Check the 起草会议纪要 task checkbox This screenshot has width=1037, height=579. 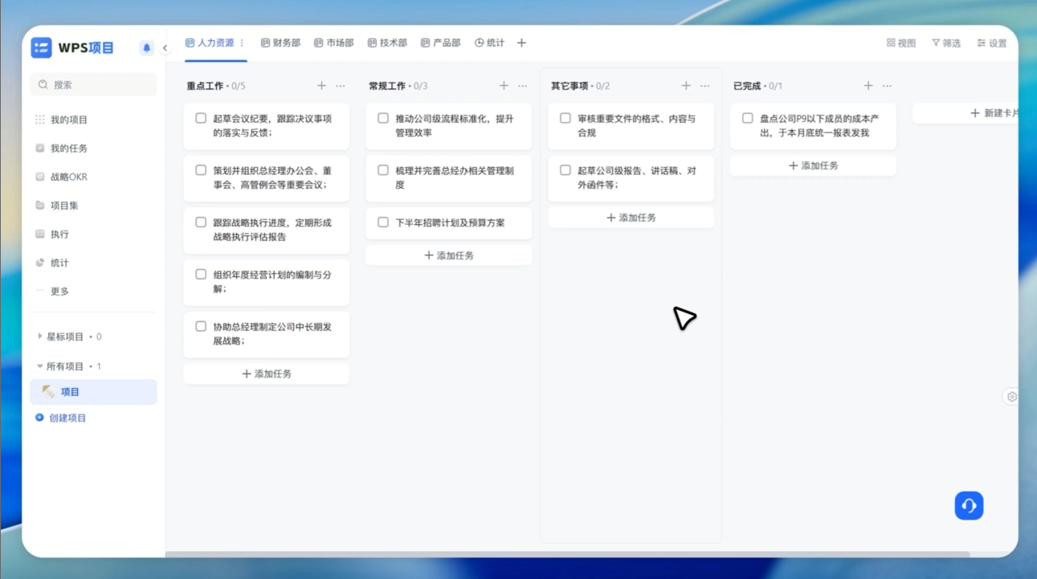point(201,119)
